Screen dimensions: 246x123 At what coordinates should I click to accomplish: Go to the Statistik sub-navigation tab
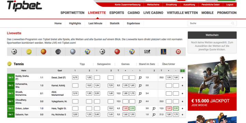(x=114, y=23)
